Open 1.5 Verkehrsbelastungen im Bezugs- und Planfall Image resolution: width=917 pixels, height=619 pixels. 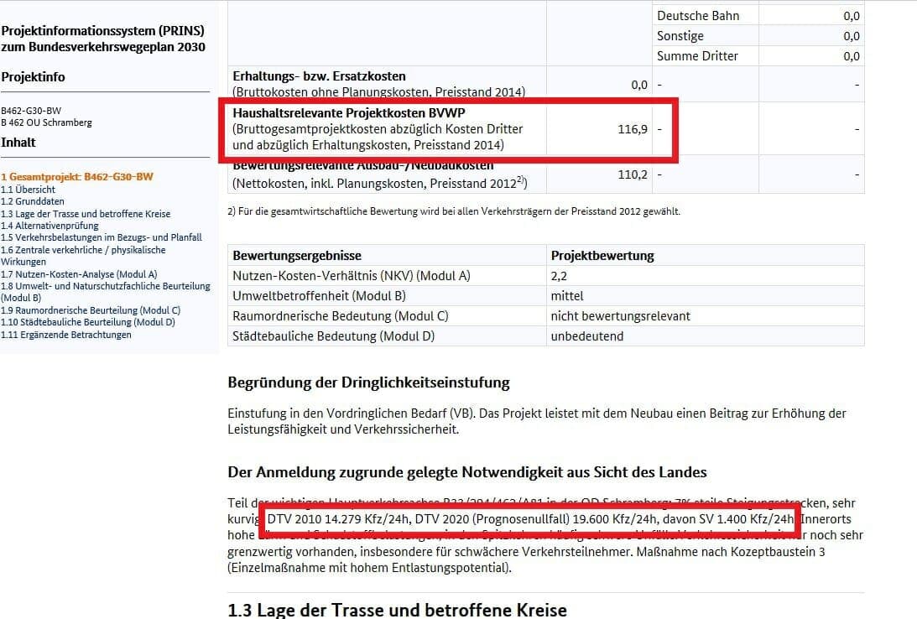tap(102, 237)
